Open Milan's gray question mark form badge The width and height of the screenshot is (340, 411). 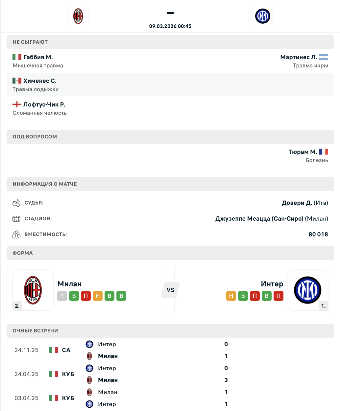(62, 296)
